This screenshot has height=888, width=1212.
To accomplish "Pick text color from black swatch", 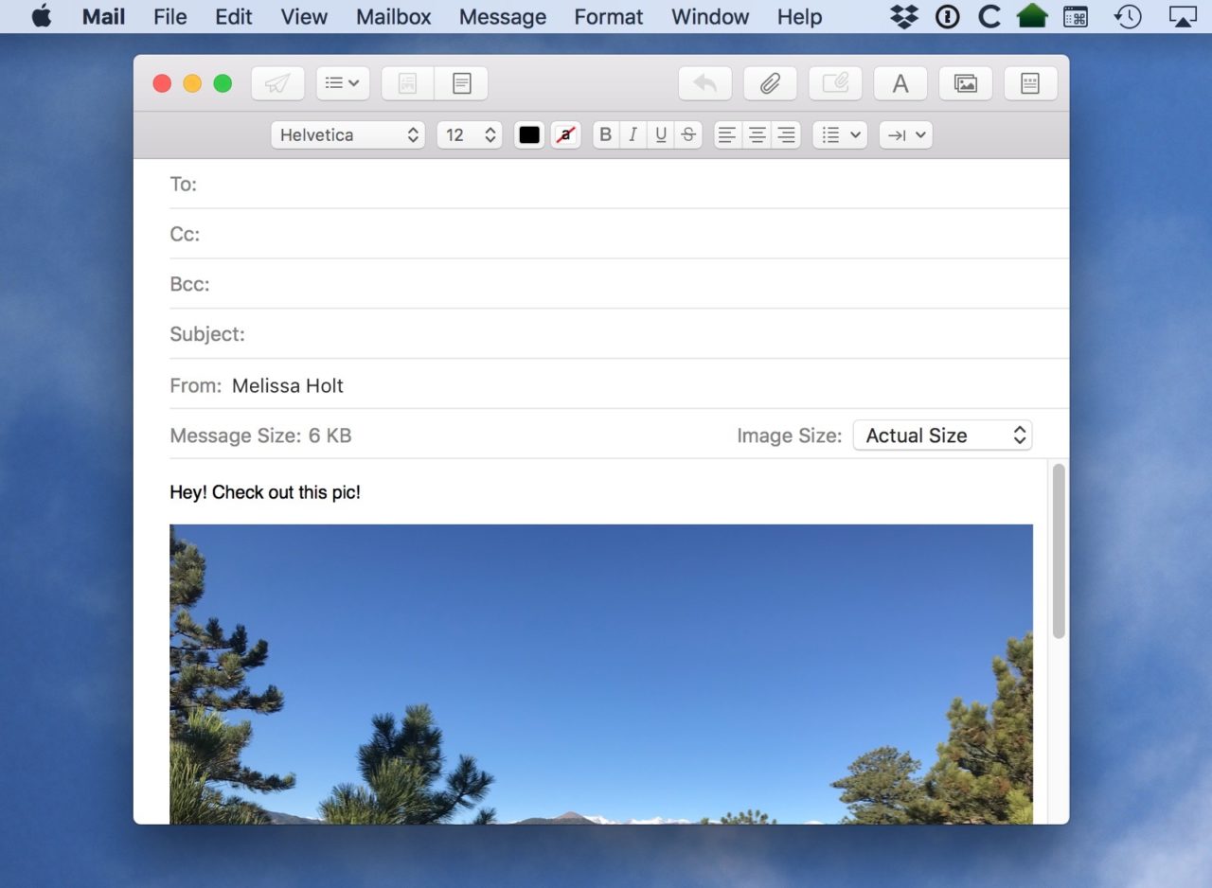I will click(529, 135).
